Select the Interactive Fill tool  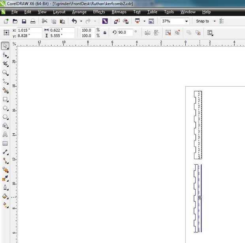click(5, 205)
